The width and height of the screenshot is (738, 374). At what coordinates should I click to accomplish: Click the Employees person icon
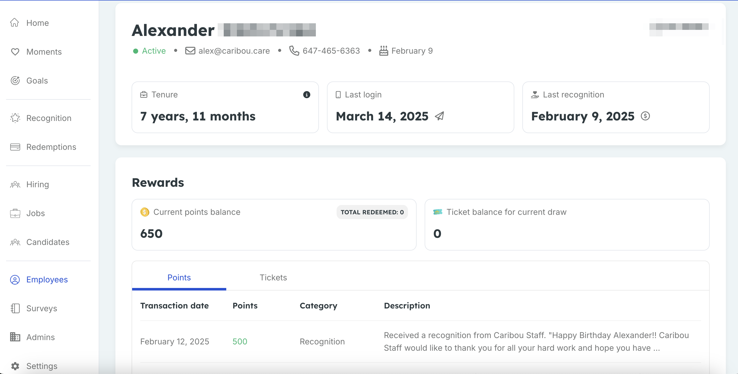pos(15,280)
